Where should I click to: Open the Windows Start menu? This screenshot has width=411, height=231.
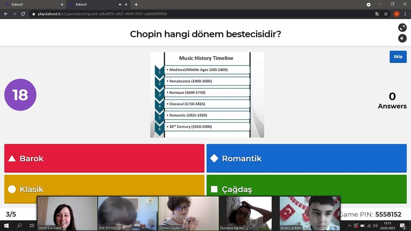[x=6, y=226]
